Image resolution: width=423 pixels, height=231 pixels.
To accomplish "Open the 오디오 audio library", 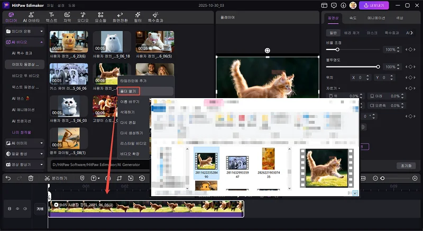I will (83, 17).
